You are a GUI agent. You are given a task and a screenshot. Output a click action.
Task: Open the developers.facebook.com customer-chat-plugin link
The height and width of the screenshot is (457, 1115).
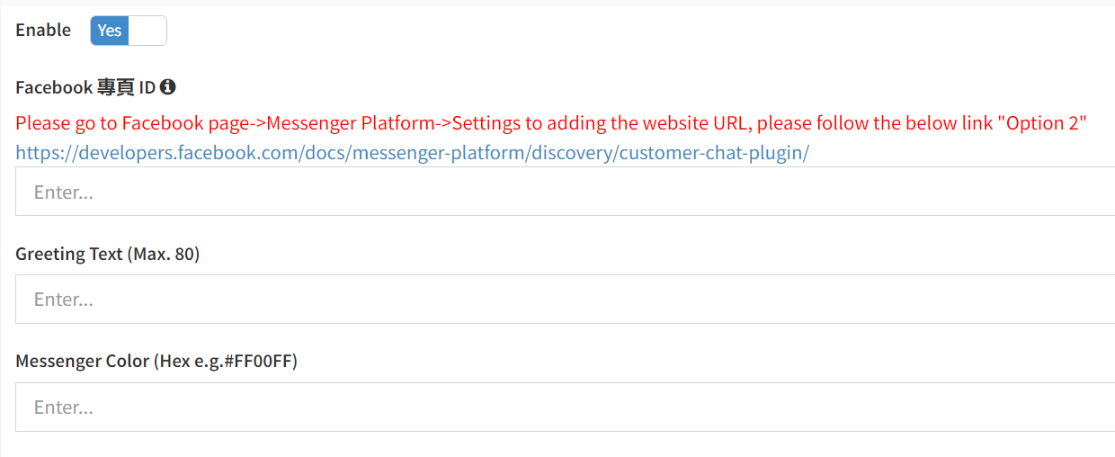[412, 153]
